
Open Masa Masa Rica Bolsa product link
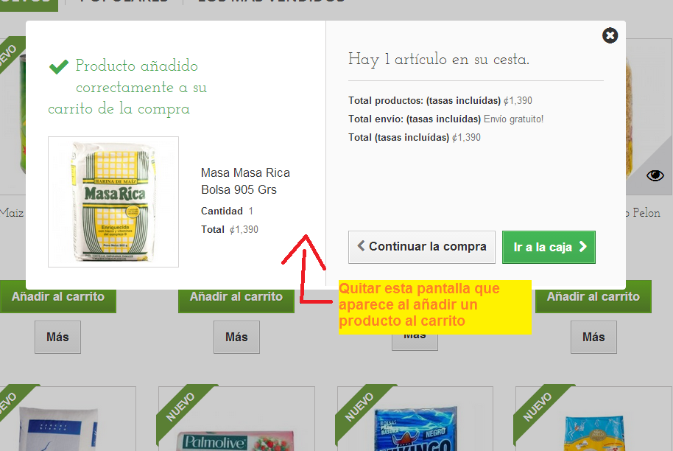tap(245, 181)
